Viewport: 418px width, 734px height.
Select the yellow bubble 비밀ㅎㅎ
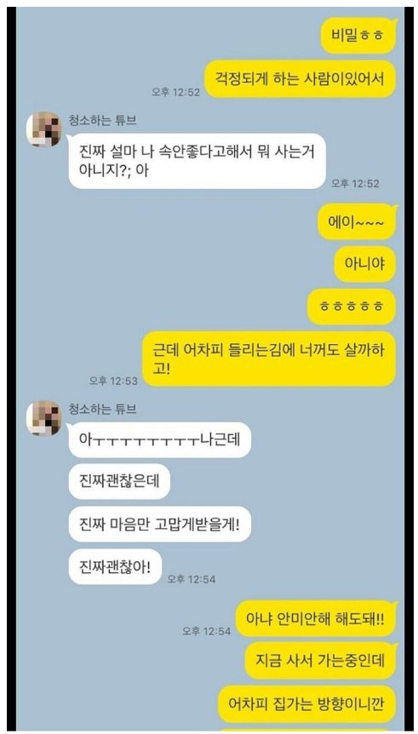pos(358,36)
